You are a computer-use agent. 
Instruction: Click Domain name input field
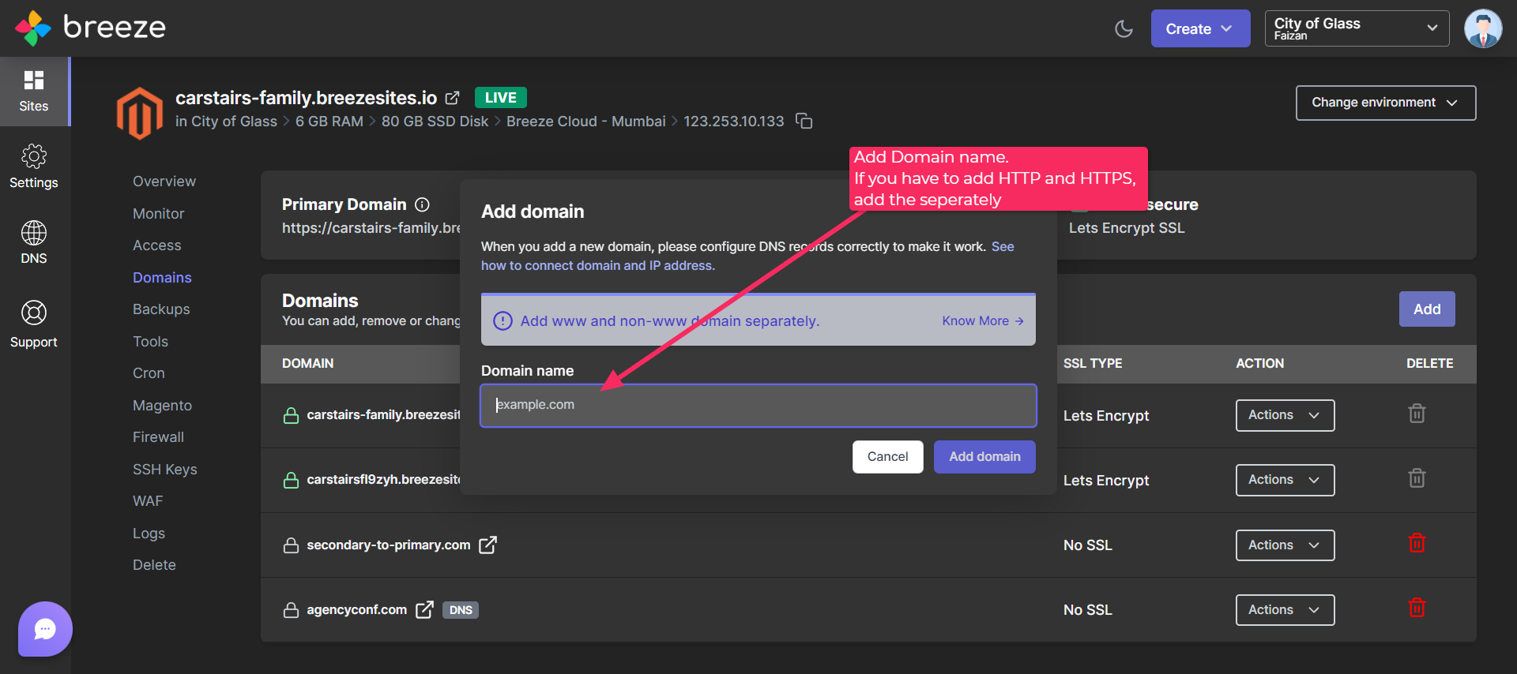758,406
